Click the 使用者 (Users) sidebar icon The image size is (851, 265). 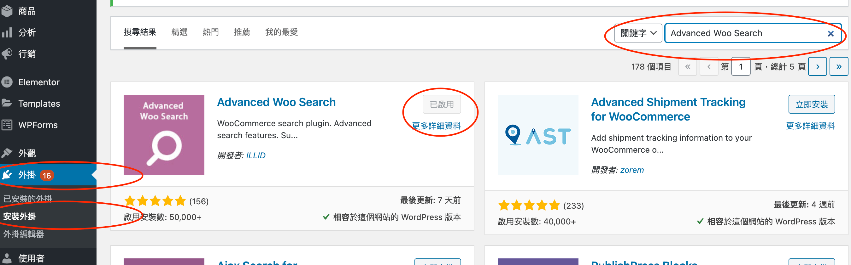pyautogui.click(x=7, y=258)
